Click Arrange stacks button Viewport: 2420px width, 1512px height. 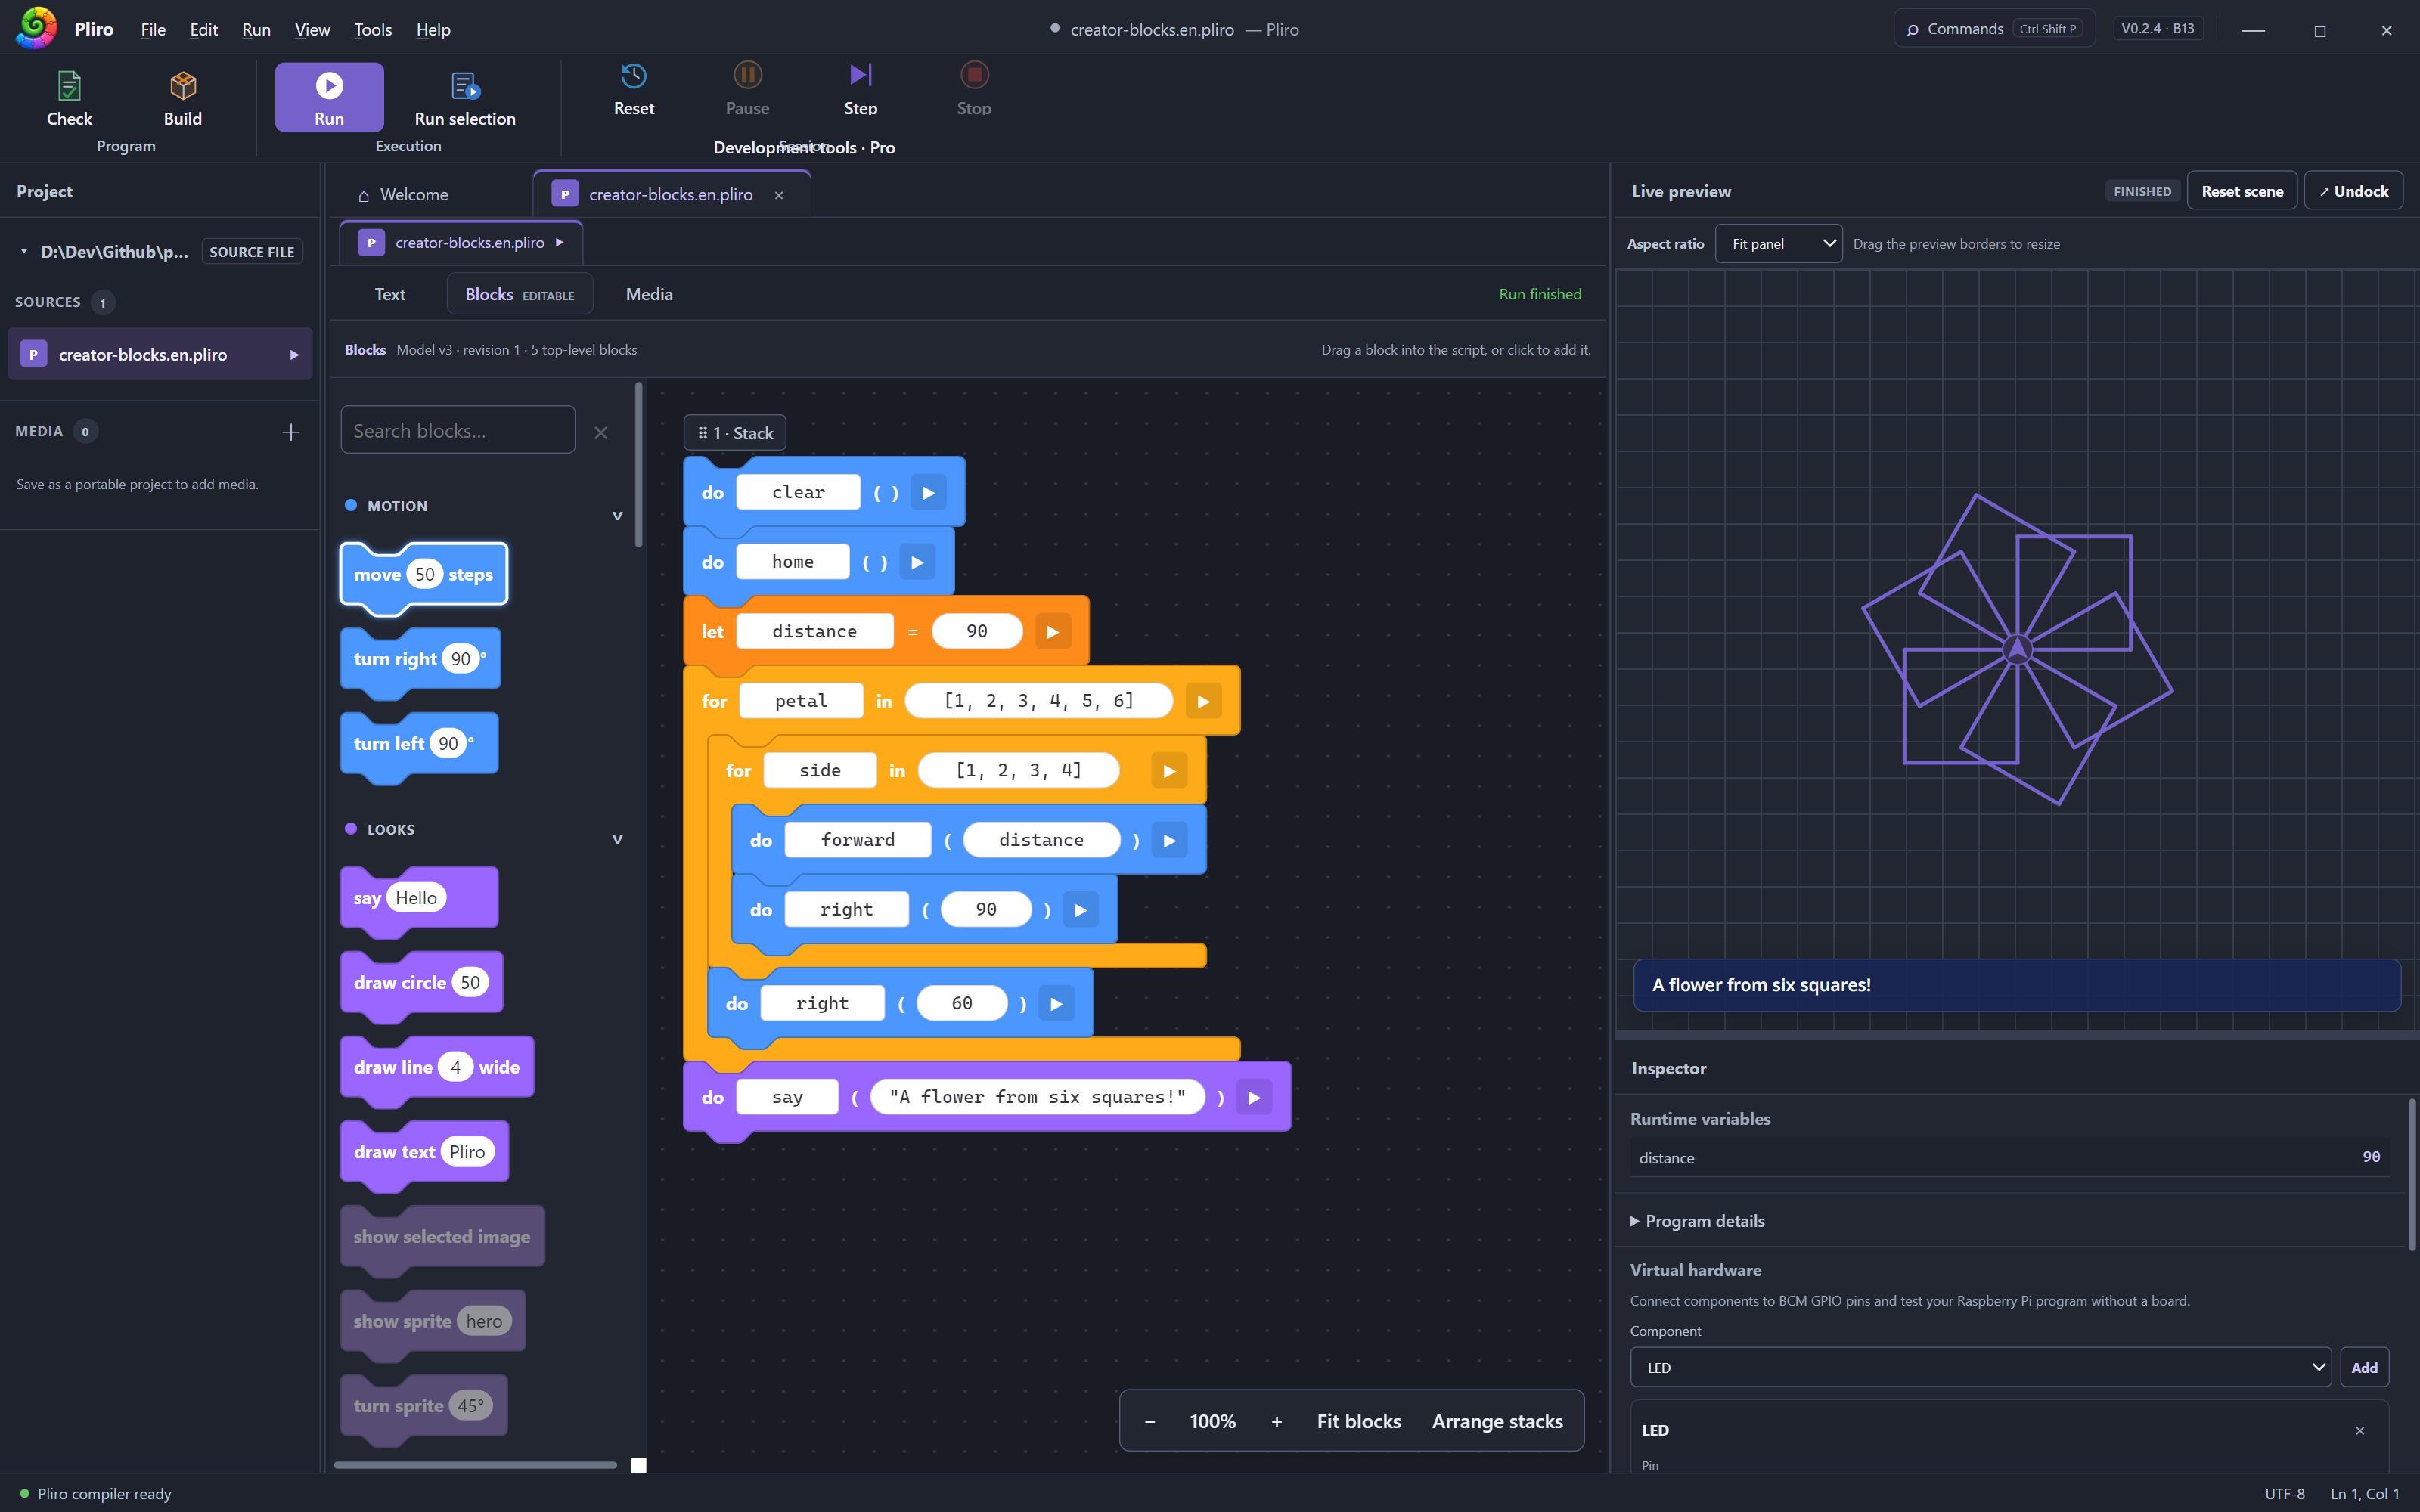pyautogui.click(x=1497, y=1421)
